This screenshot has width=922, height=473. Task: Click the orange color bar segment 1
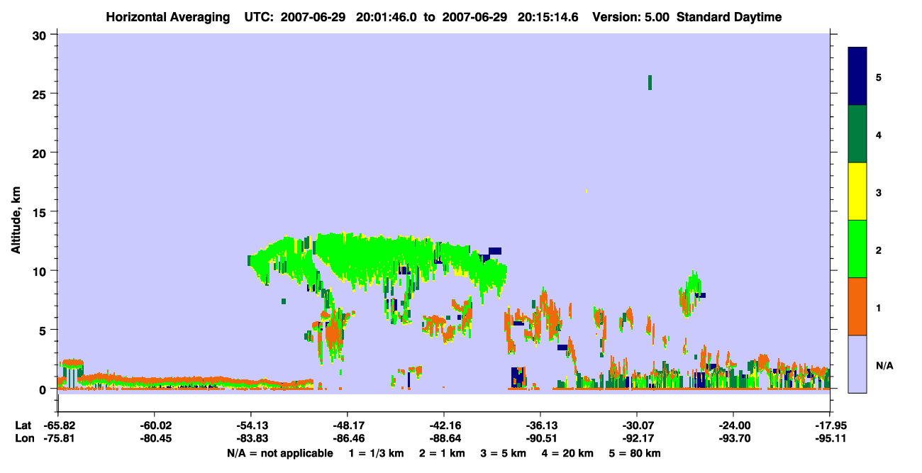[x=857, y=306]
